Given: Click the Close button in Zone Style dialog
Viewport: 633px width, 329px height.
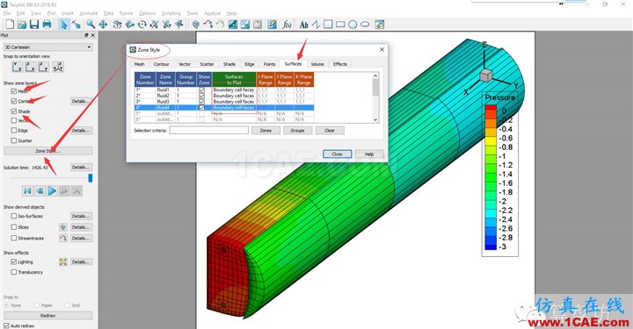Looking at the screenshot, I should (x=337, y=154).
